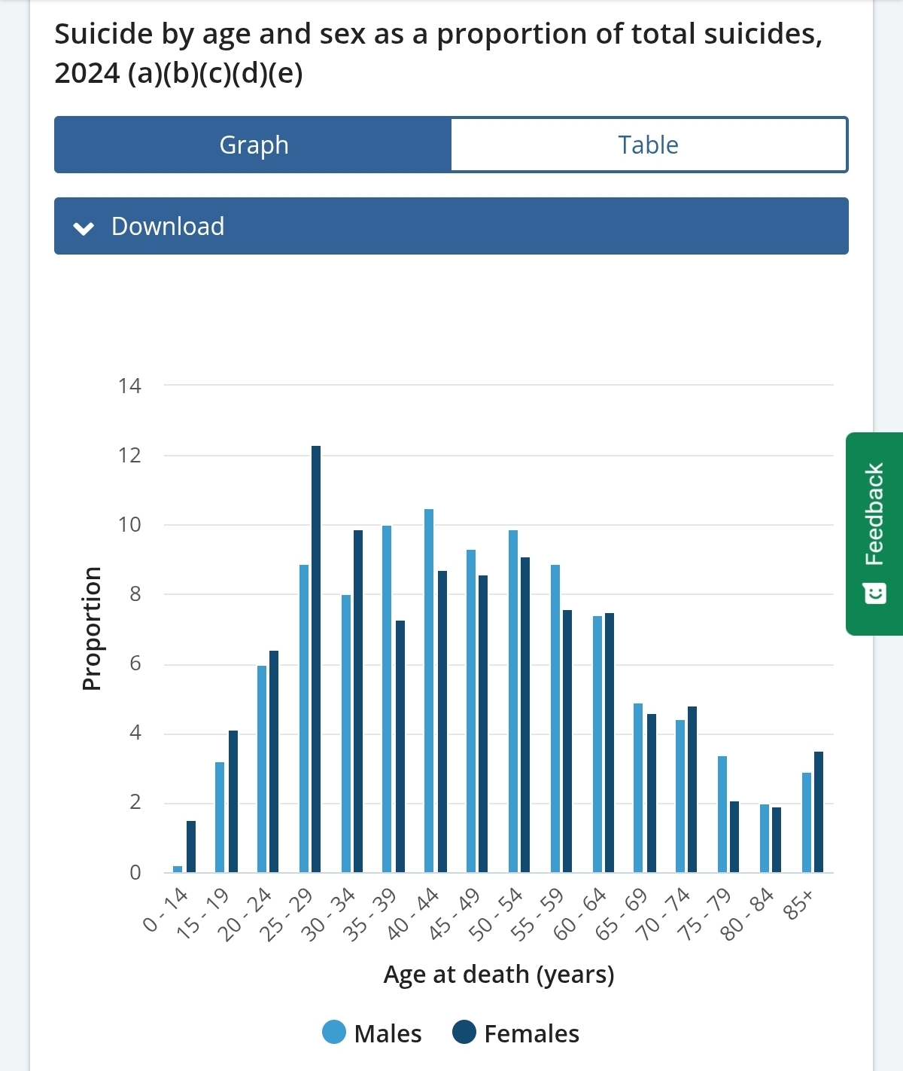Click the '75 - 79' axis label
This screenshot has height=1071, width=903.
click(x=705, y=914)
